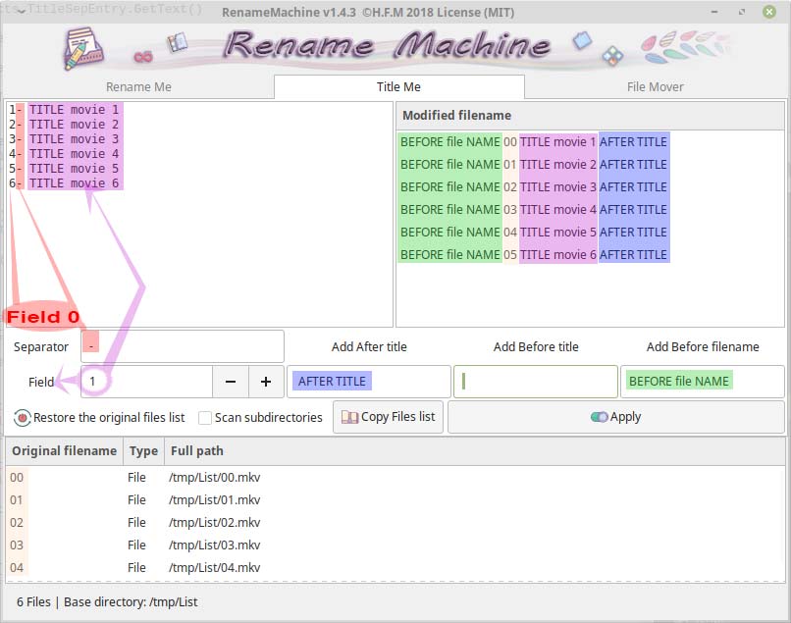
Task: Focus the Add Before title field
Action: [536, 382]
